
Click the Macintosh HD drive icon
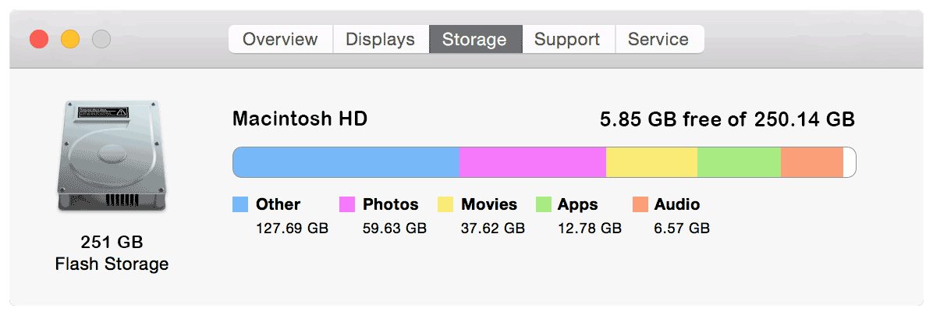pos(112,156)
